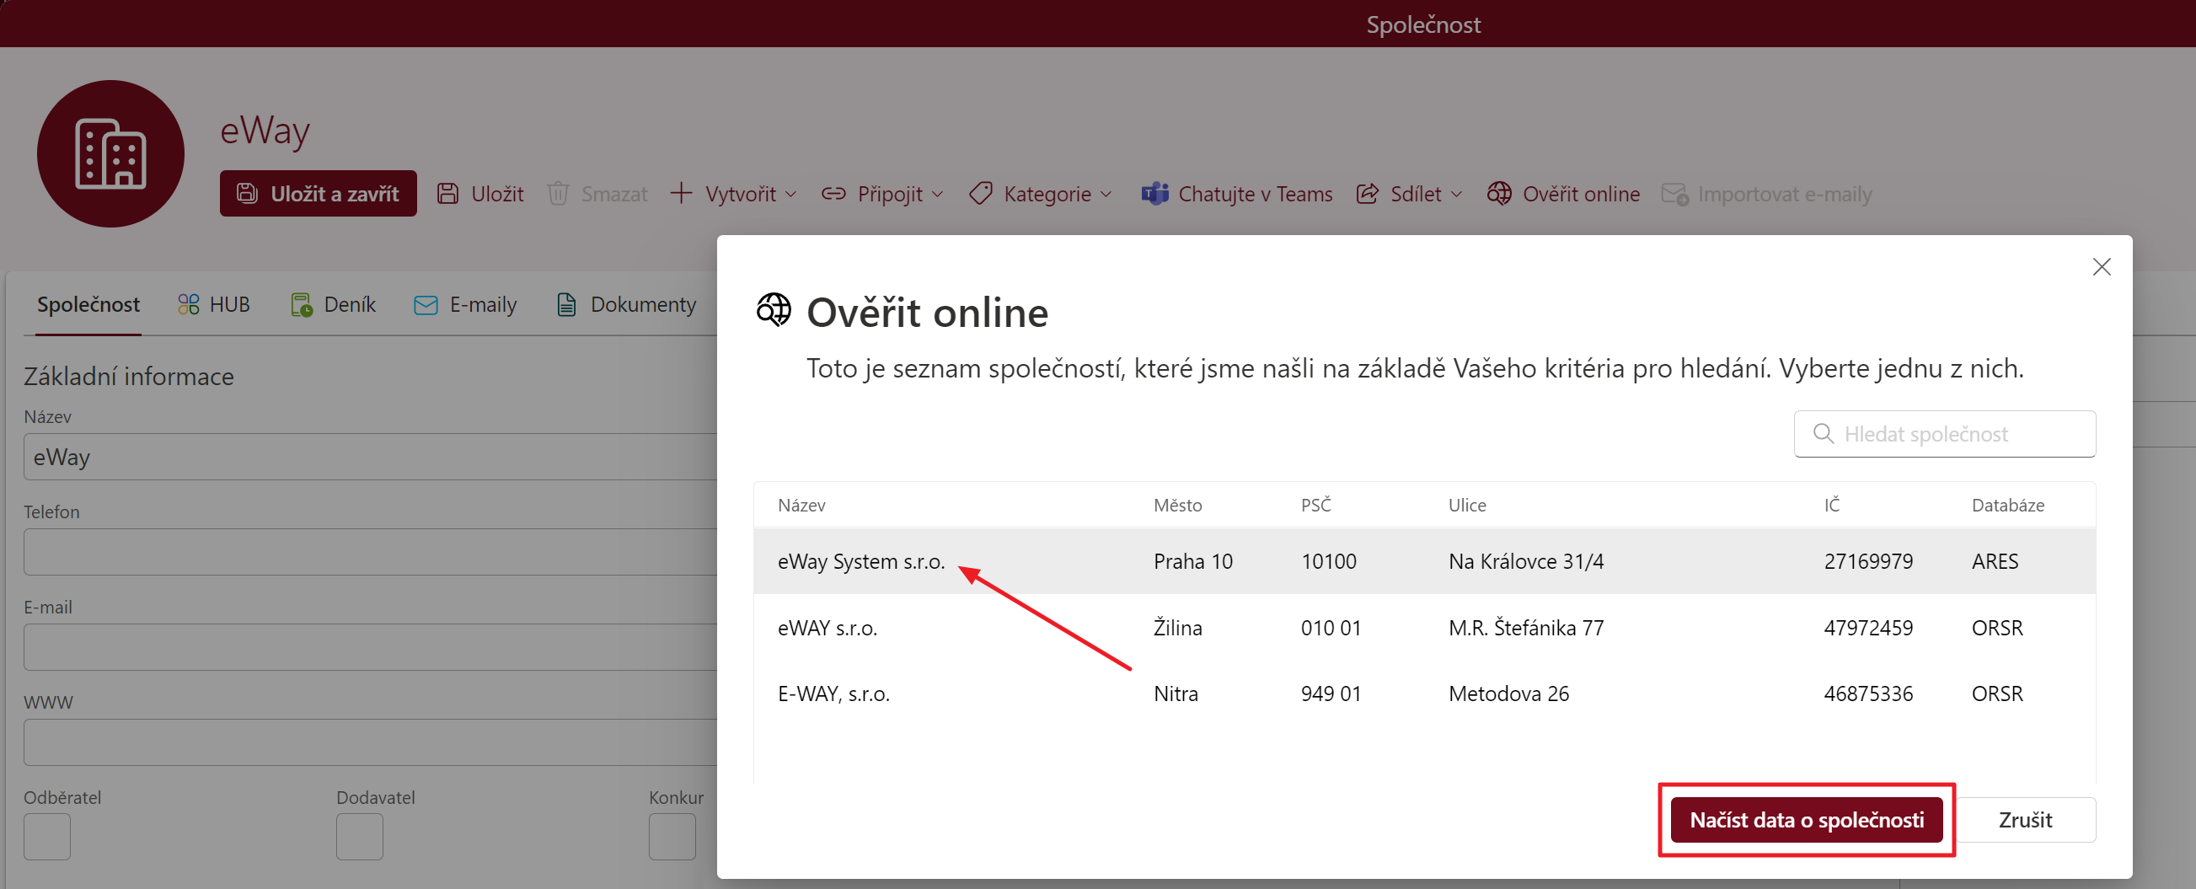
Task: Click the Nitra city cell
Action: click(1176, 694)
